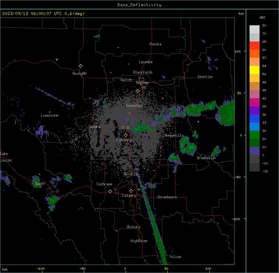Select the red 65-60 dBZ legend swatch
279x273 pixels.
254,45
